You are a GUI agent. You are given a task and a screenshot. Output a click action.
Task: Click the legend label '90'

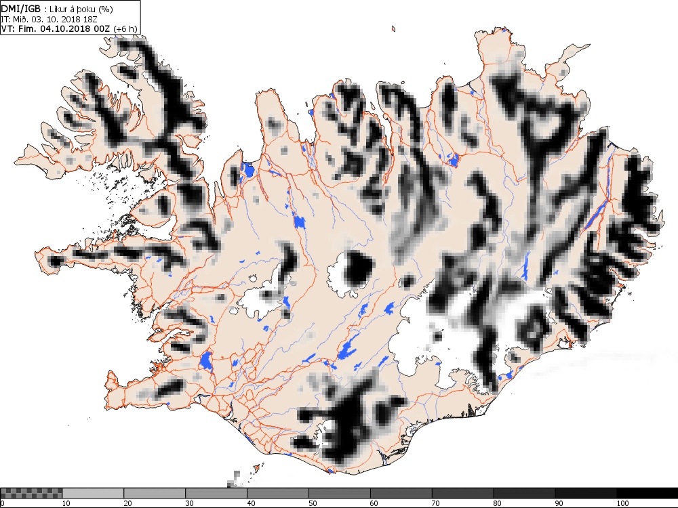point(559,503)
